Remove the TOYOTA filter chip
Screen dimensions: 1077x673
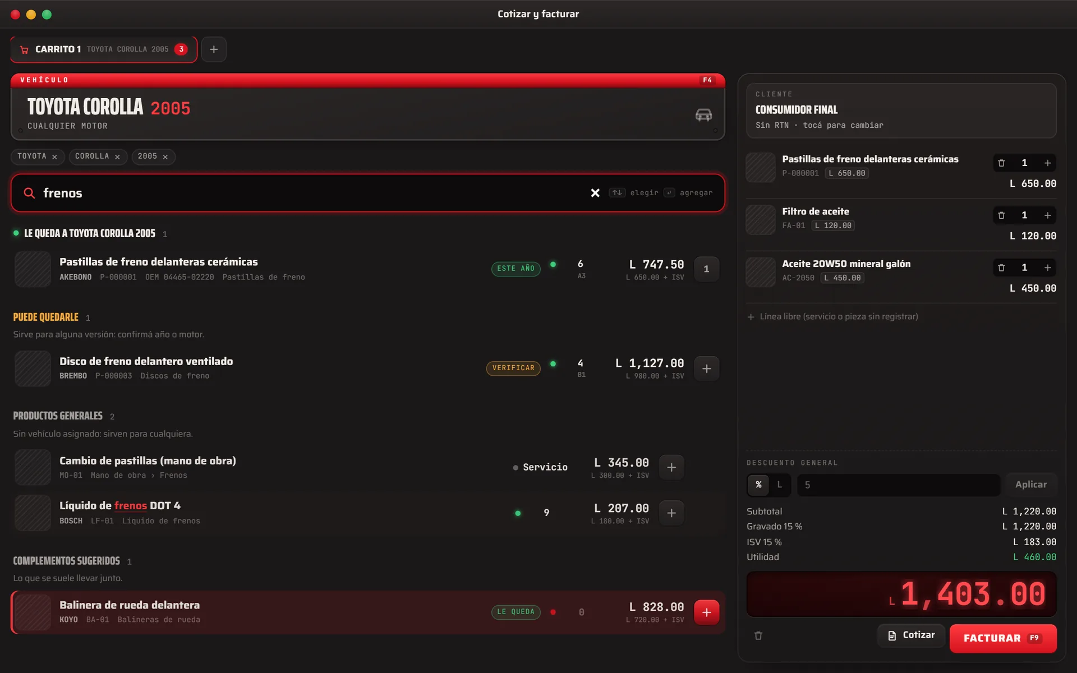pyautogui.click(x=54, y=157)
